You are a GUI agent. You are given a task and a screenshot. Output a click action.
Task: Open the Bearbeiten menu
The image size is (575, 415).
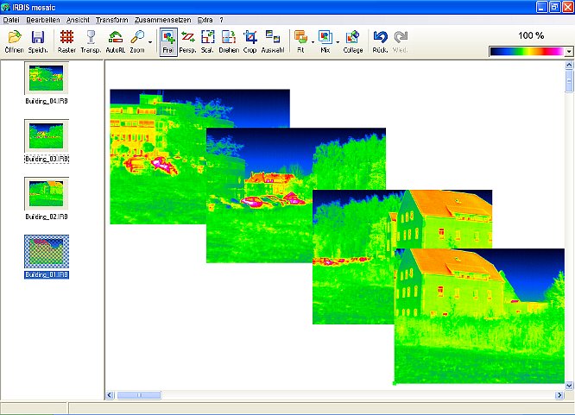pyautogui.click(x=43, y=20)
